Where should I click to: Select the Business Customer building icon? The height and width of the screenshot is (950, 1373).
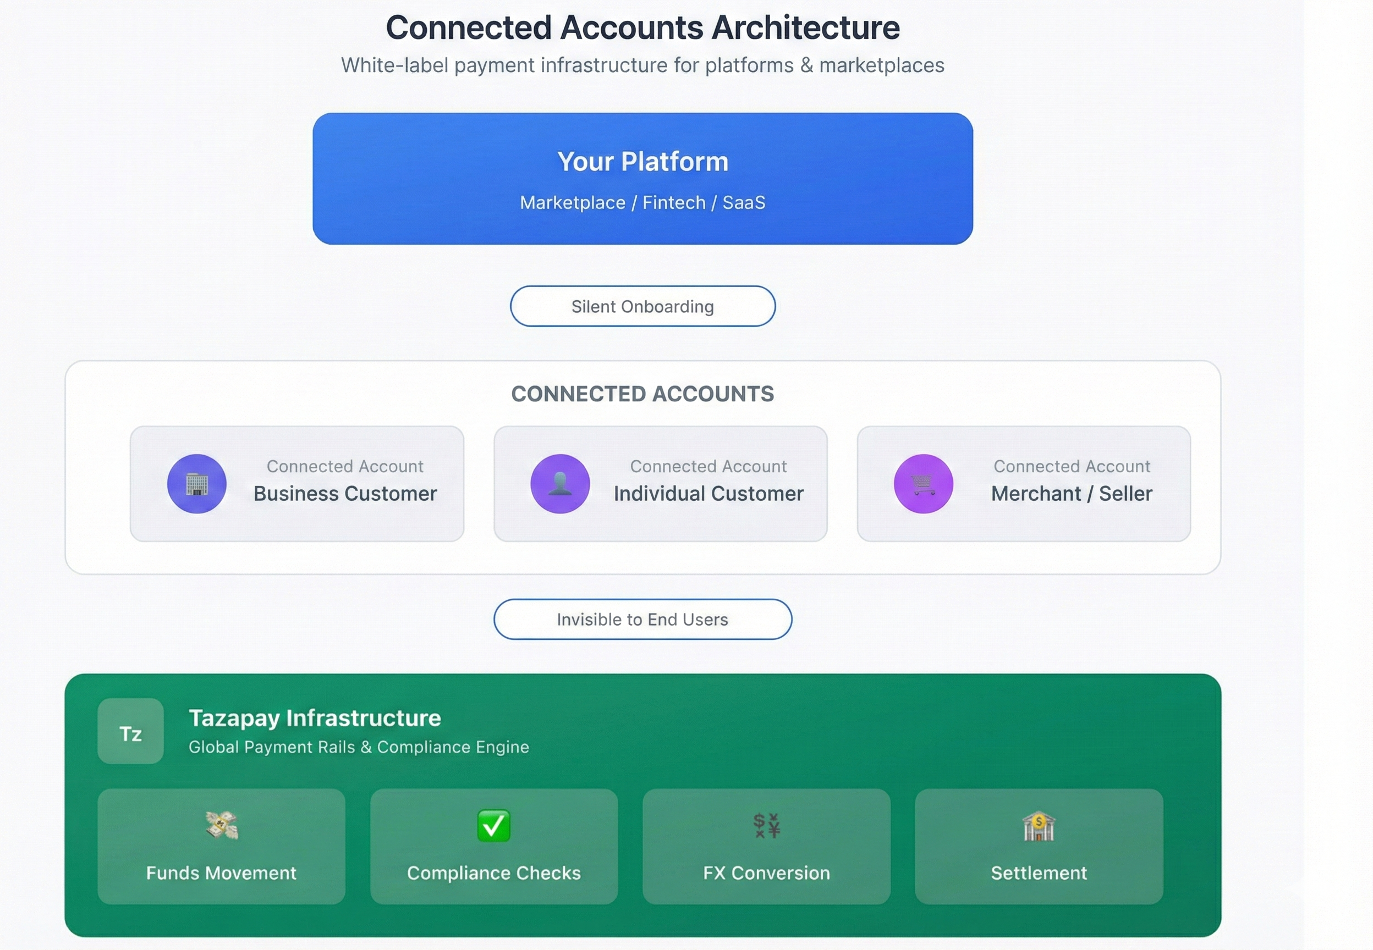click(x=197, y=483)
